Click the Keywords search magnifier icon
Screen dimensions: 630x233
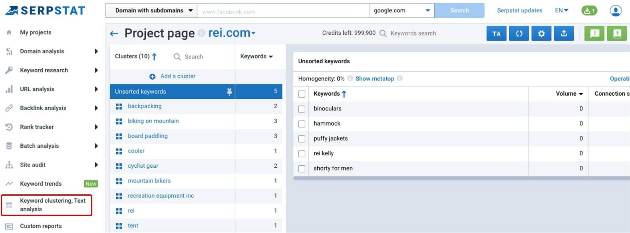pyautogui.click(x=383, y=33)
